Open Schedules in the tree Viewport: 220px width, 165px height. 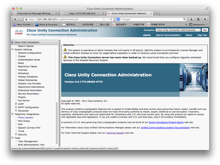pyautogui.click(x=23, y=73)
